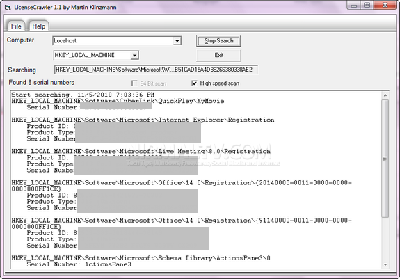The width and height of the screenshot is (400, 279).
Task: Click scrollbar up arrow in results
Action: click(385, 95)
